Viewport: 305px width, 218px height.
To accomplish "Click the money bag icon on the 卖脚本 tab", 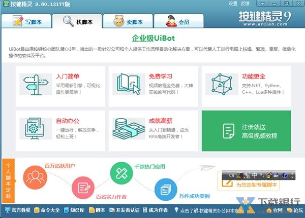I will [x=118, y=21].
